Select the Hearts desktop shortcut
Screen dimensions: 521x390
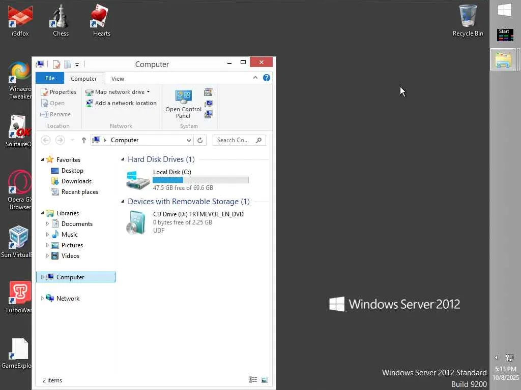101,20
